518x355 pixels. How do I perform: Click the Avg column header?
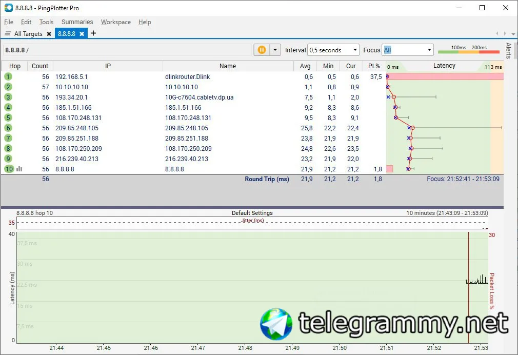pyautogui.click(x=305, y=66)
